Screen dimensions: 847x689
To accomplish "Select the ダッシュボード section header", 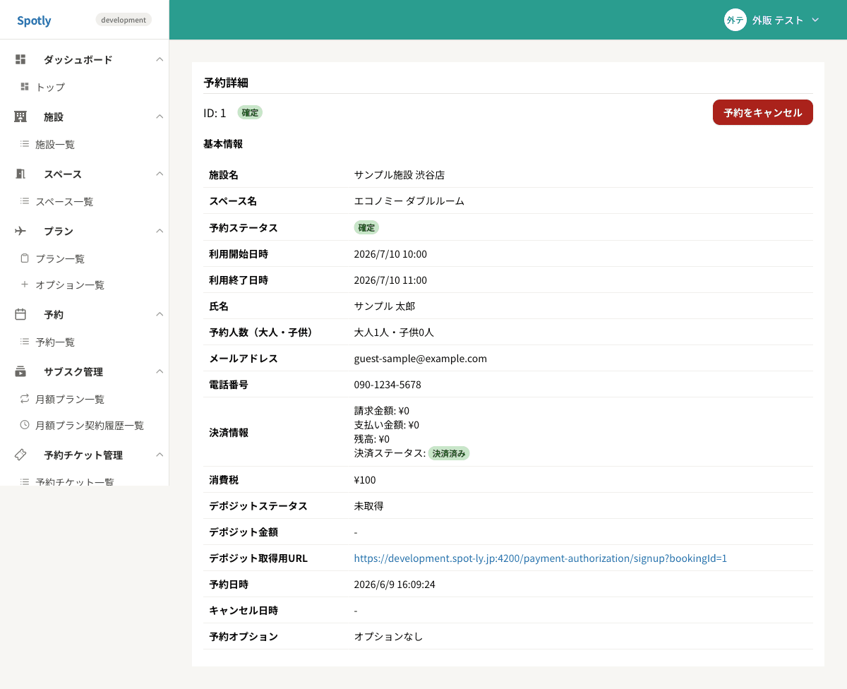I will (x=78, y=59).
